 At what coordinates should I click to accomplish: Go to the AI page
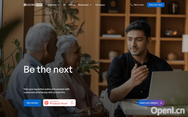64,5
